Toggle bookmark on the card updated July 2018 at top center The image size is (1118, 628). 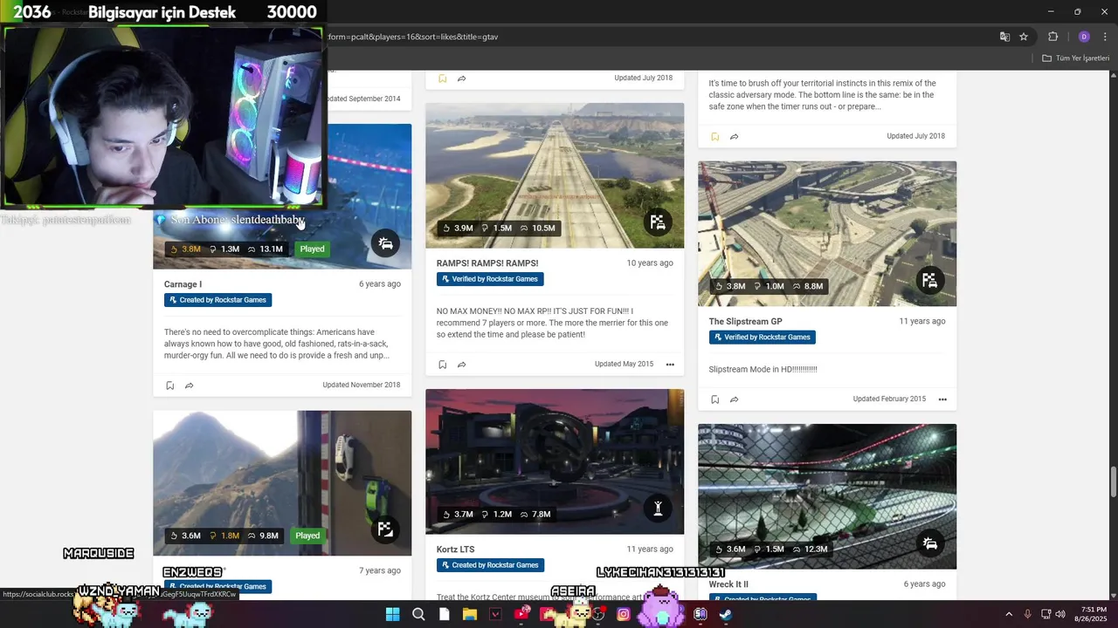pyautogui.click(x=442, y=78)
